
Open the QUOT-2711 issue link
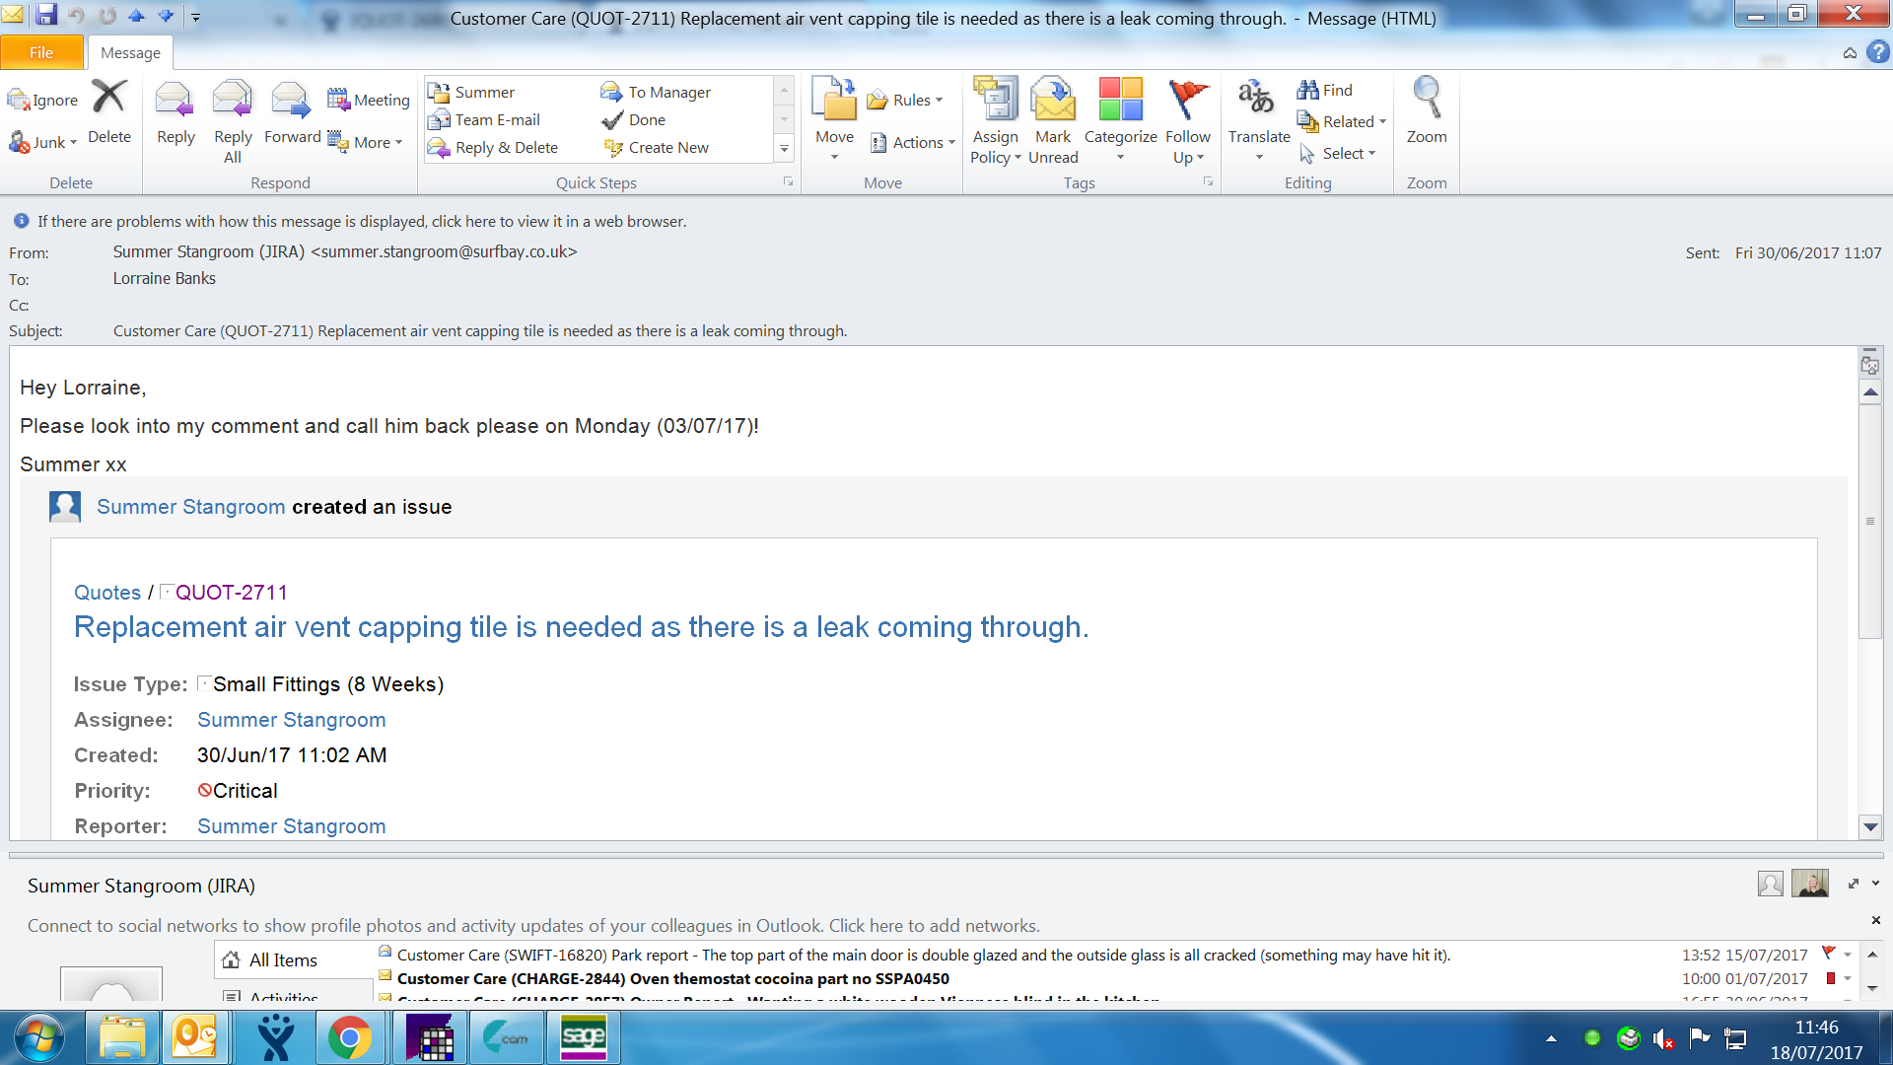[x=231, y=593]
